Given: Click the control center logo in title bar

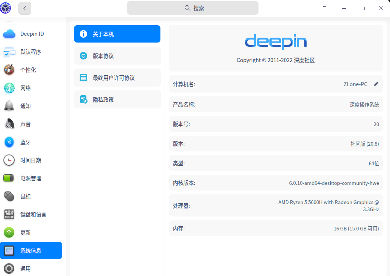Looking at the screenshot, I should [x=6, y=8].
